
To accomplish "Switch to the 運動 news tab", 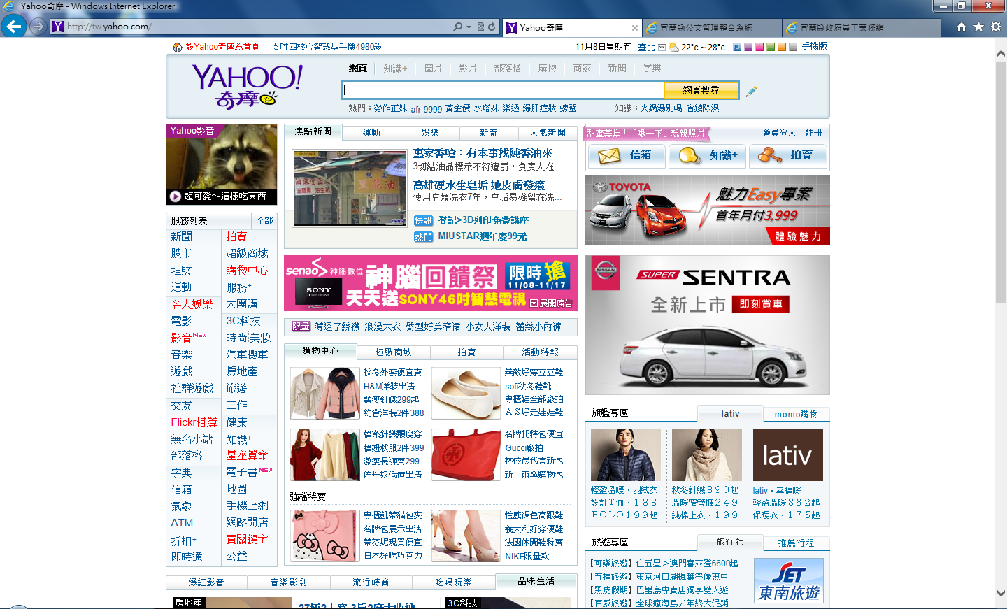I will point(371,133).
